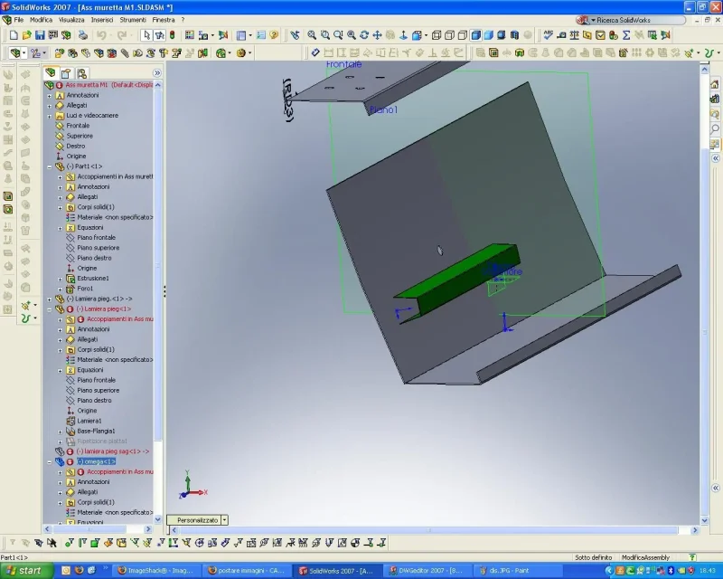The width and height of the screenshot is (723, 579).
Task: Toggle Shaded display mode
Action: (x=489, y=35)
